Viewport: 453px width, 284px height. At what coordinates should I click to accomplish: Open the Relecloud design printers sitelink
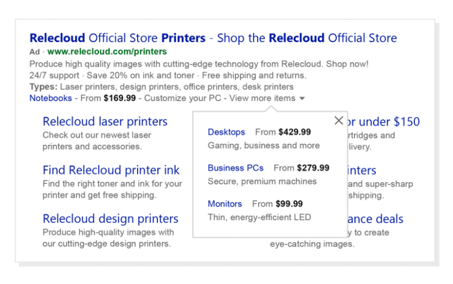(x=110, y=219)
